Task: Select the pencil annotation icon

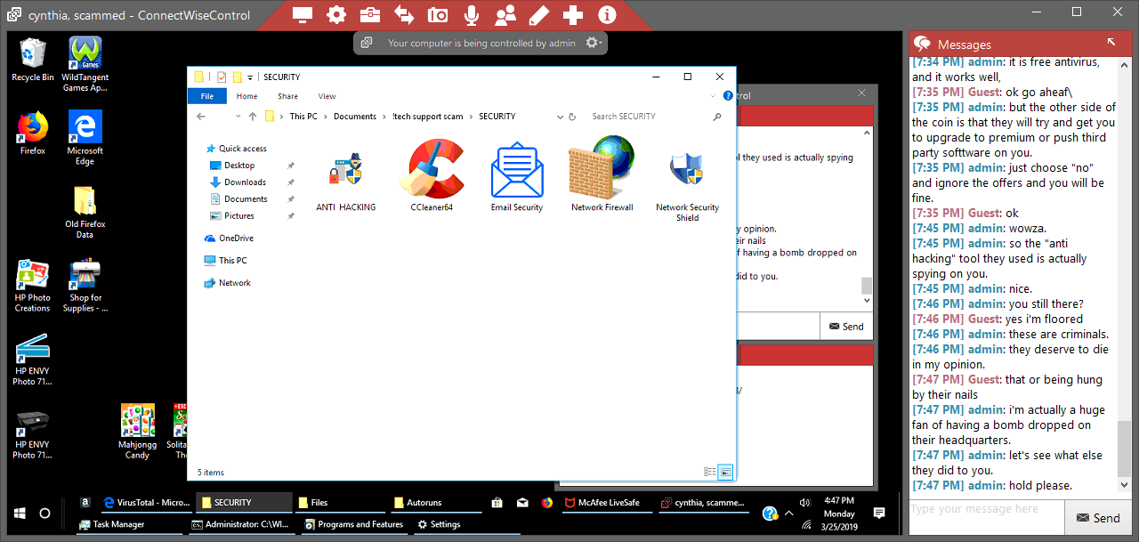Action: tap(538, 15)
